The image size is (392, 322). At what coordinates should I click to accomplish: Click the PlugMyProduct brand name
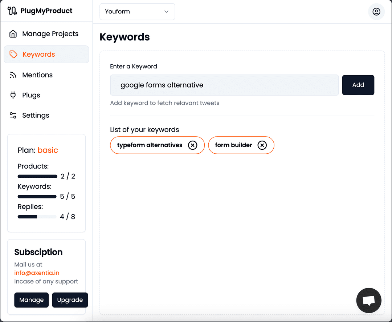46,11
